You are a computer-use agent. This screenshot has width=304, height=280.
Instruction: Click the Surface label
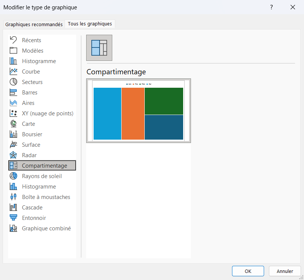click(31, 145)
